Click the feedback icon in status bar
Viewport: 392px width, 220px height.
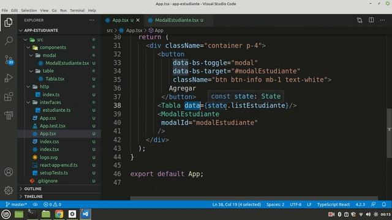(373, 205)
